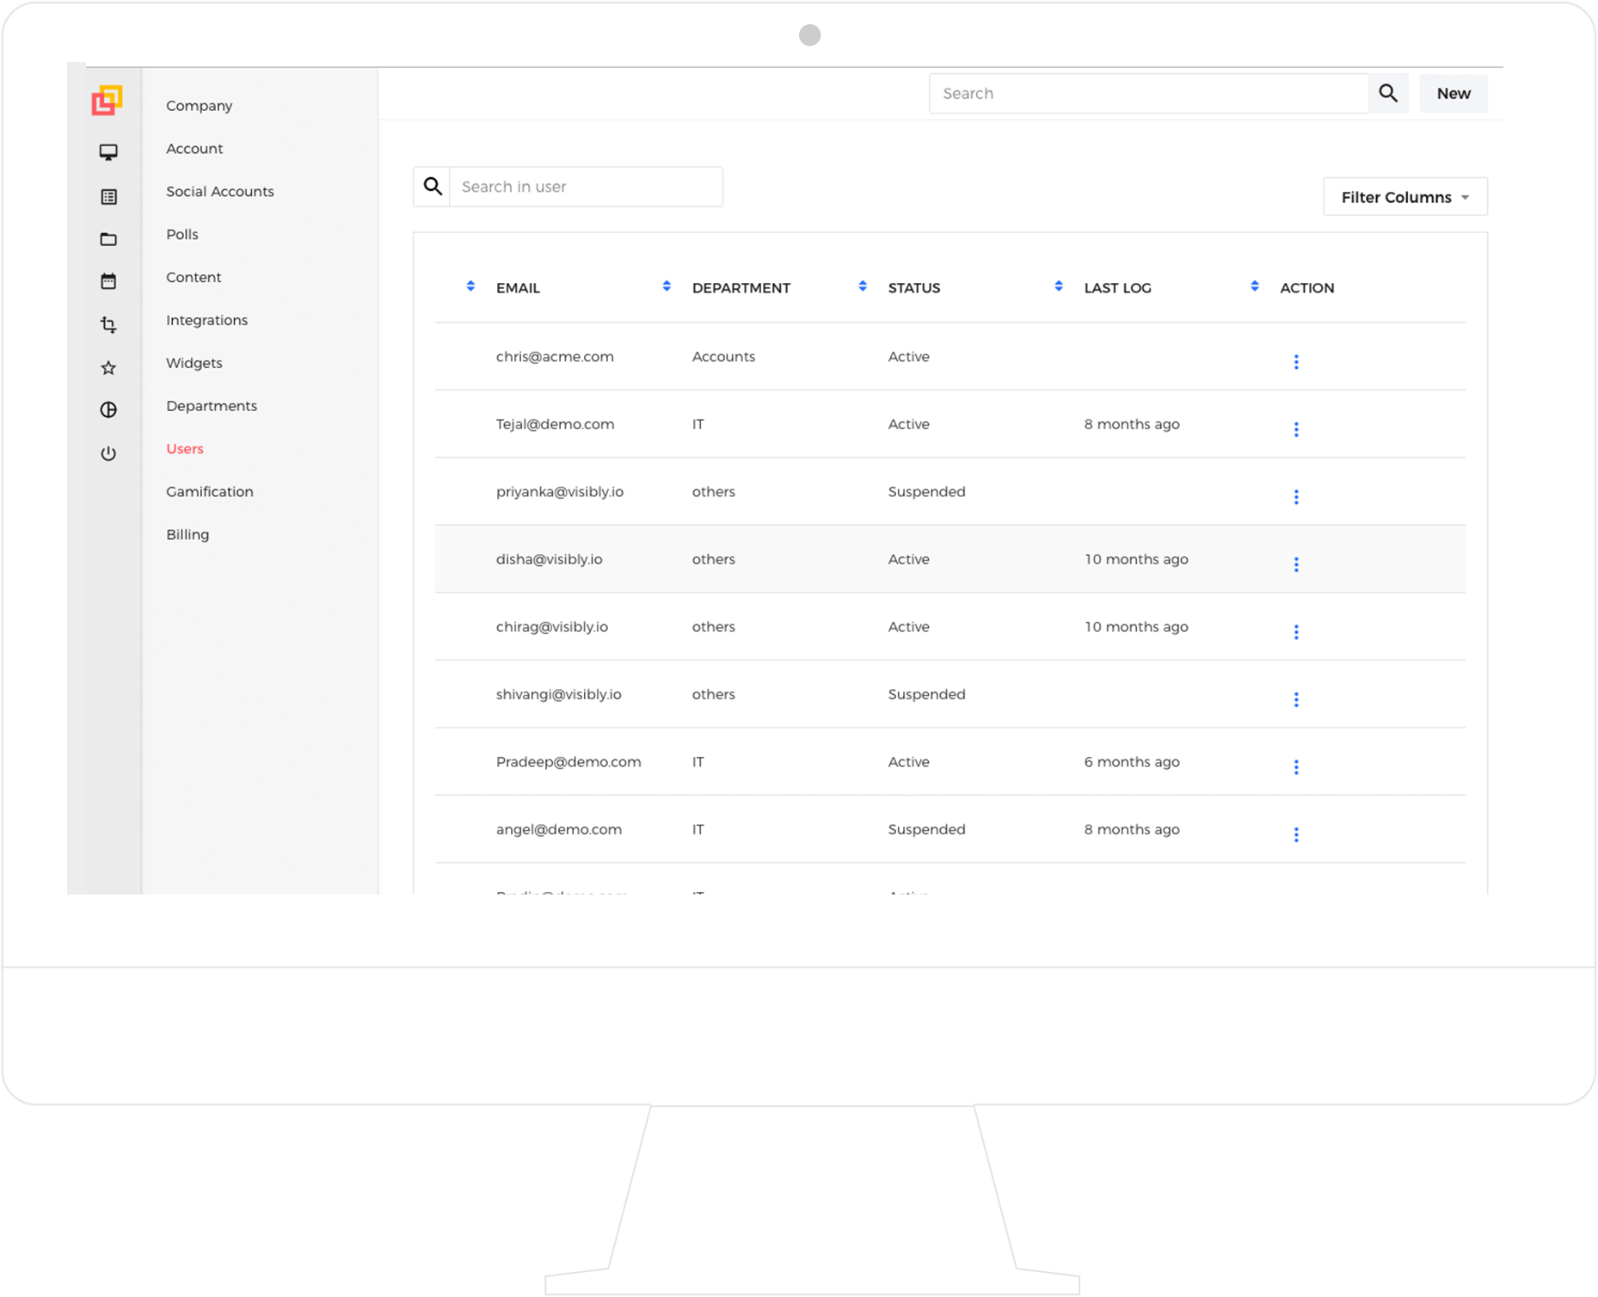Select chirag@visibly.io email cell
This screenshot has height=1297, width=1598.
click(552, 627)
